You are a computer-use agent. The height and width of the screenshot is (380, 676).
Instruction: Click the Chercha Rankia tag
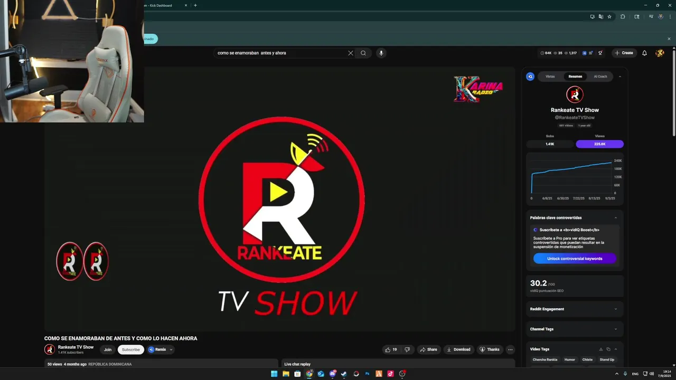coord(545,359)
